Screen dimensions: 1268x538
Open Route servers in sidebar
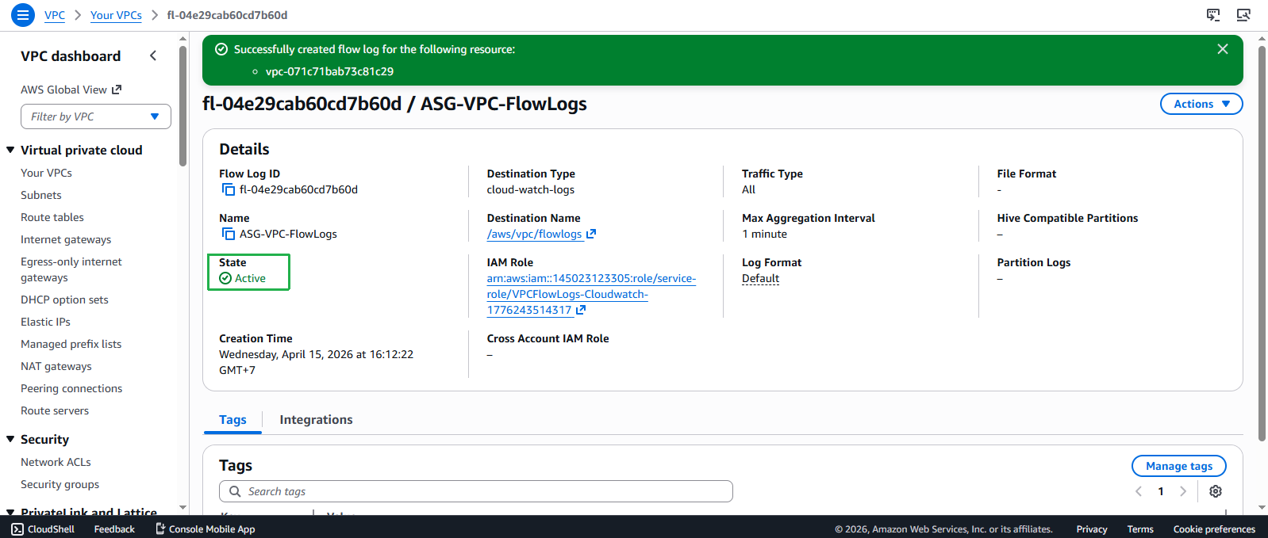55,410
